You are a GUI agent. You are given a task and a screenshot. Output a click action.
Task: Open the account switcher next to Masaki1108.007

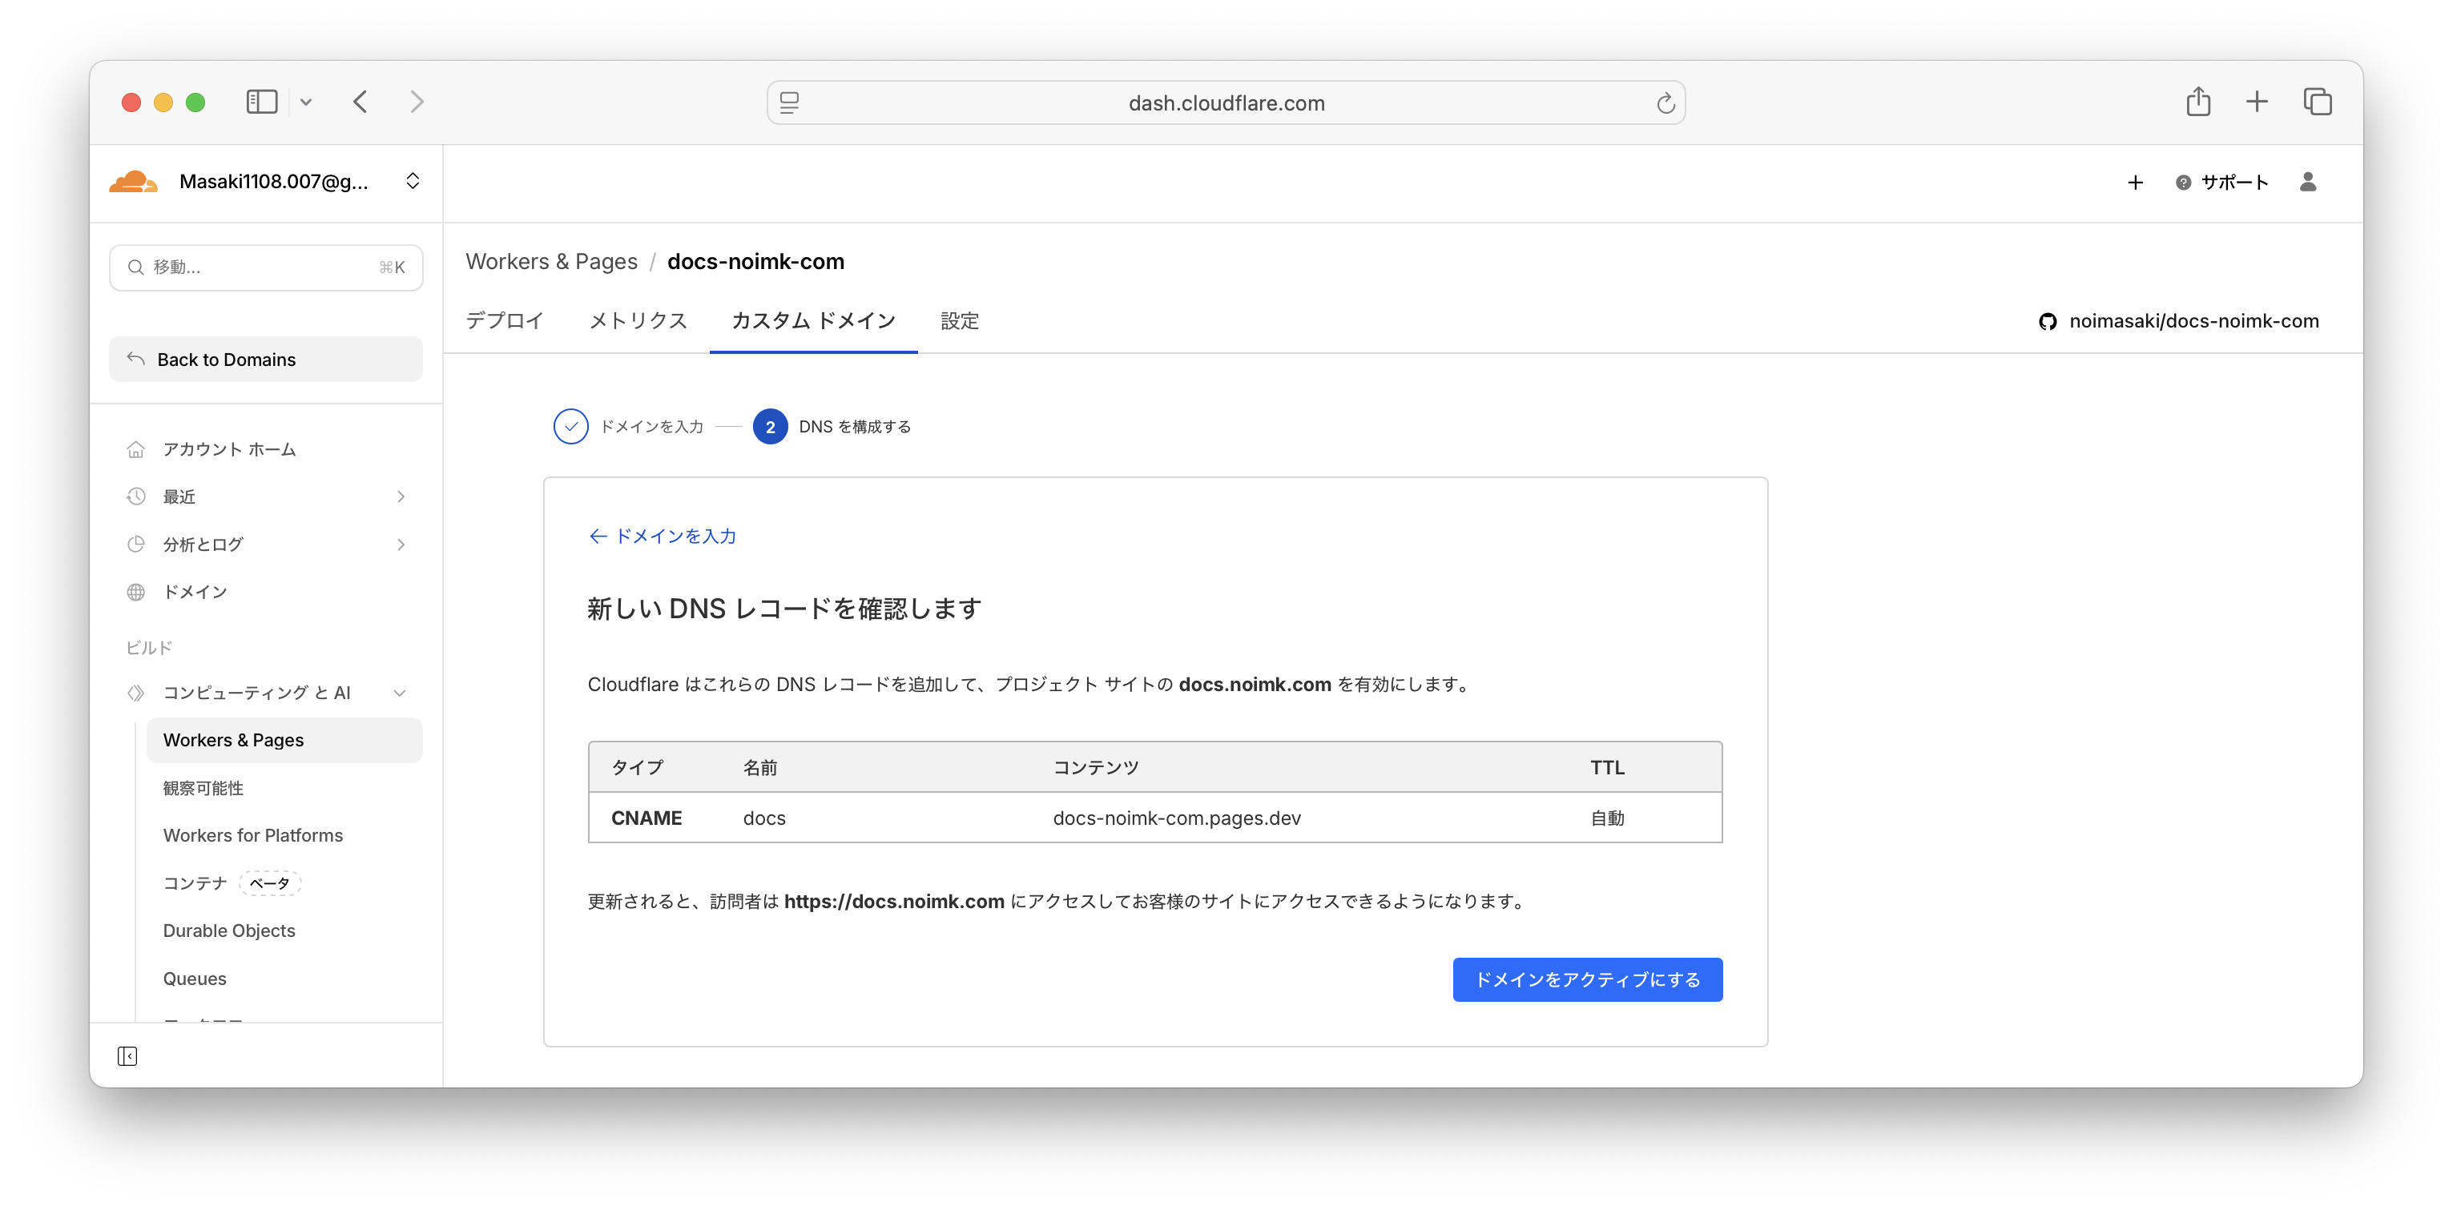tap(413, 181)
